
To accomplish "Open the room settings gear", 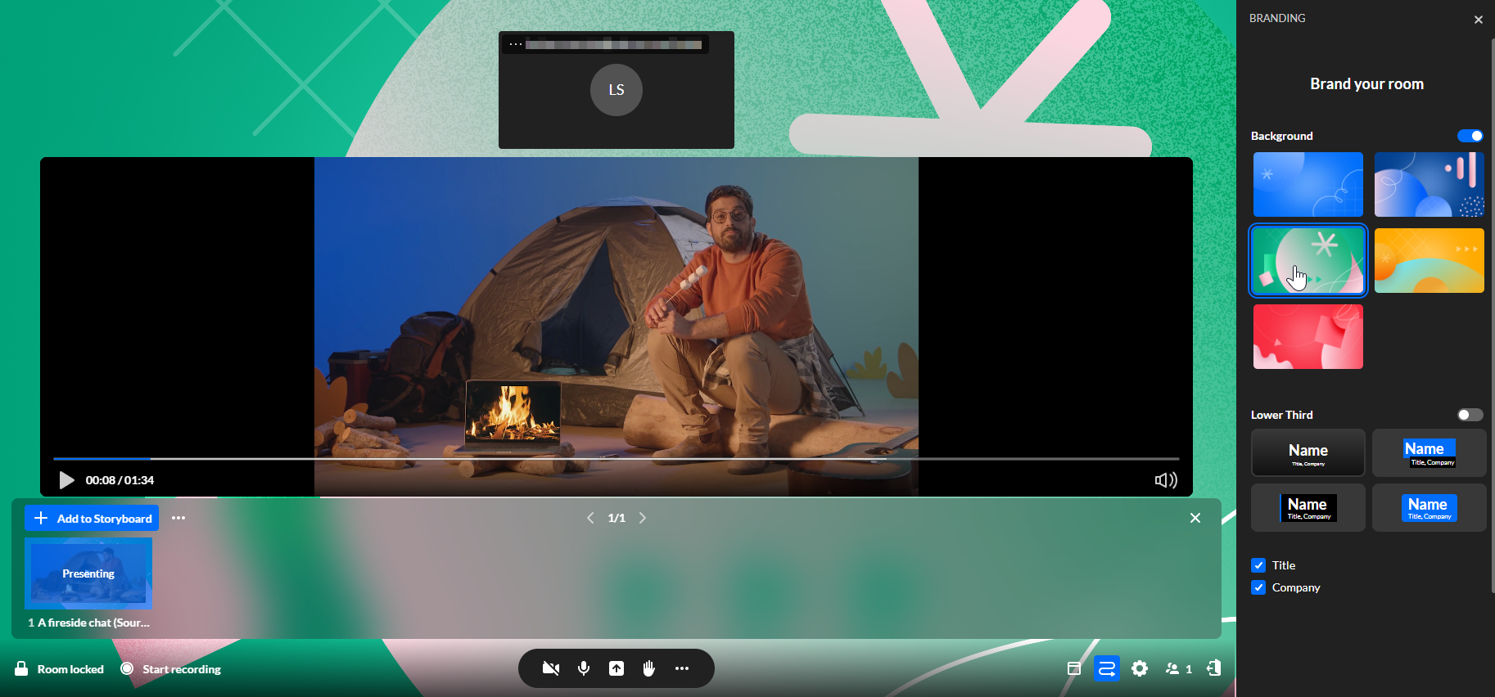I will [1140, 668].
